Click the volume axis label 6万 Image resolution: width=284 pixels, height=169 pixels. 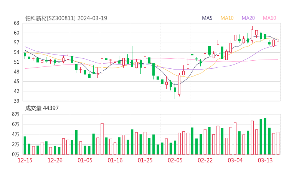pos(16,124)
